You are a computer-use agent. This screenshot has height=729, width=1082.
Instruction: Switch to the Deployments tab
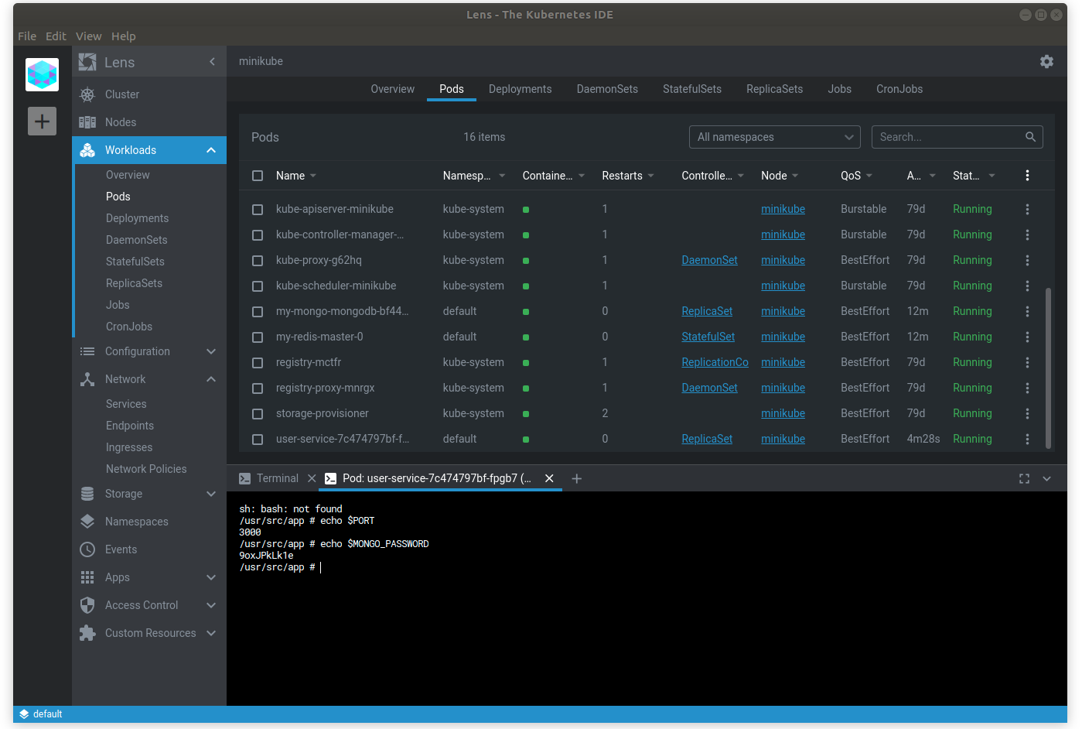tap(520, 89)
